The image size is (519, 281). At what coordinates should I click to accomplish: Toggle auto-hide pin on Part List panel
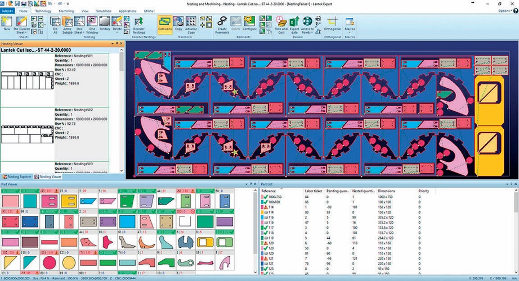[x=511, y=184]
